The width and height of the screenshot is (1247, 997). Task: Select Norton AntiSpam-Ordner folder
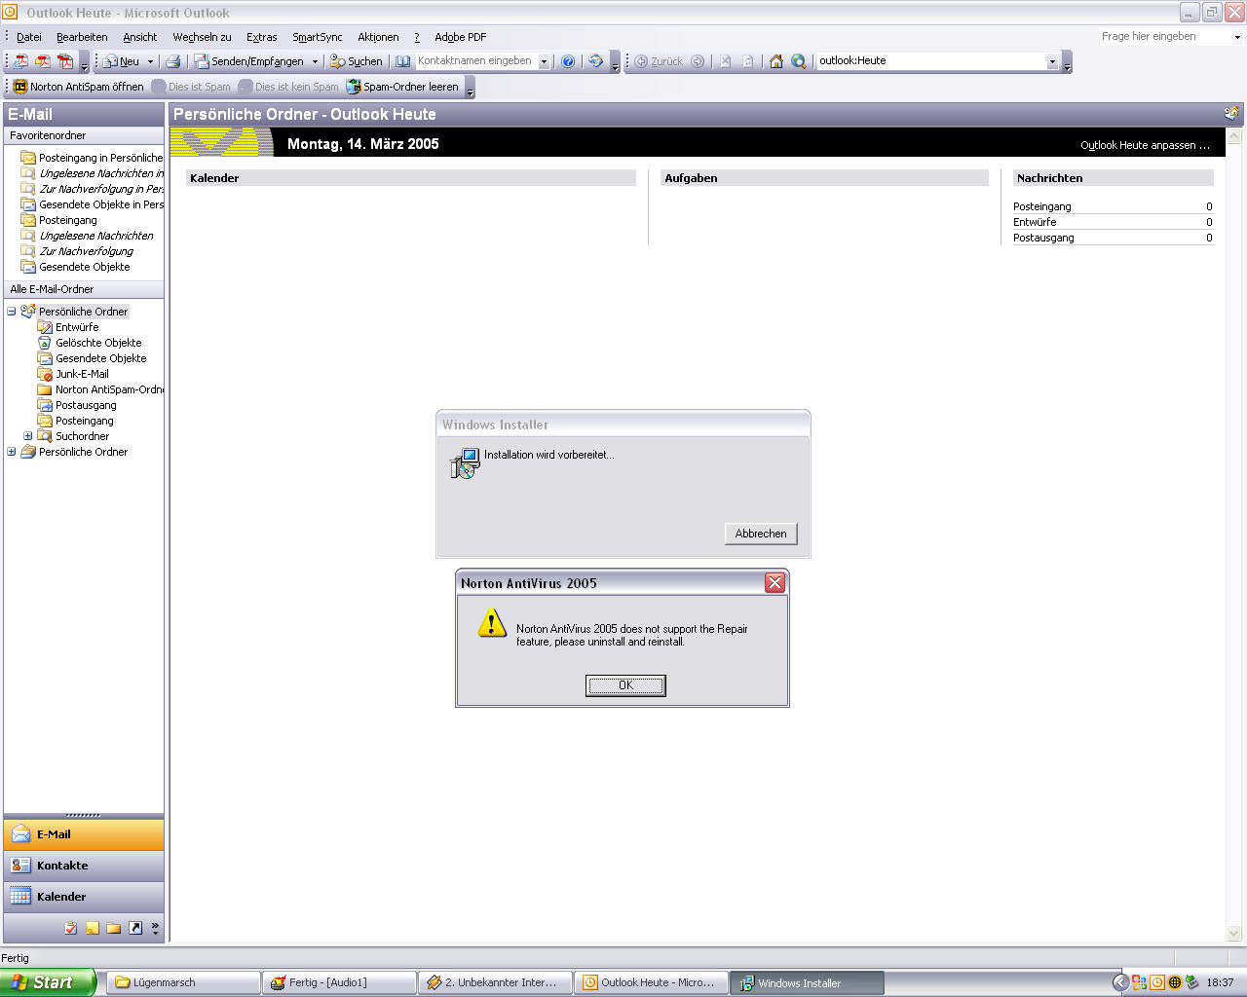109,389
